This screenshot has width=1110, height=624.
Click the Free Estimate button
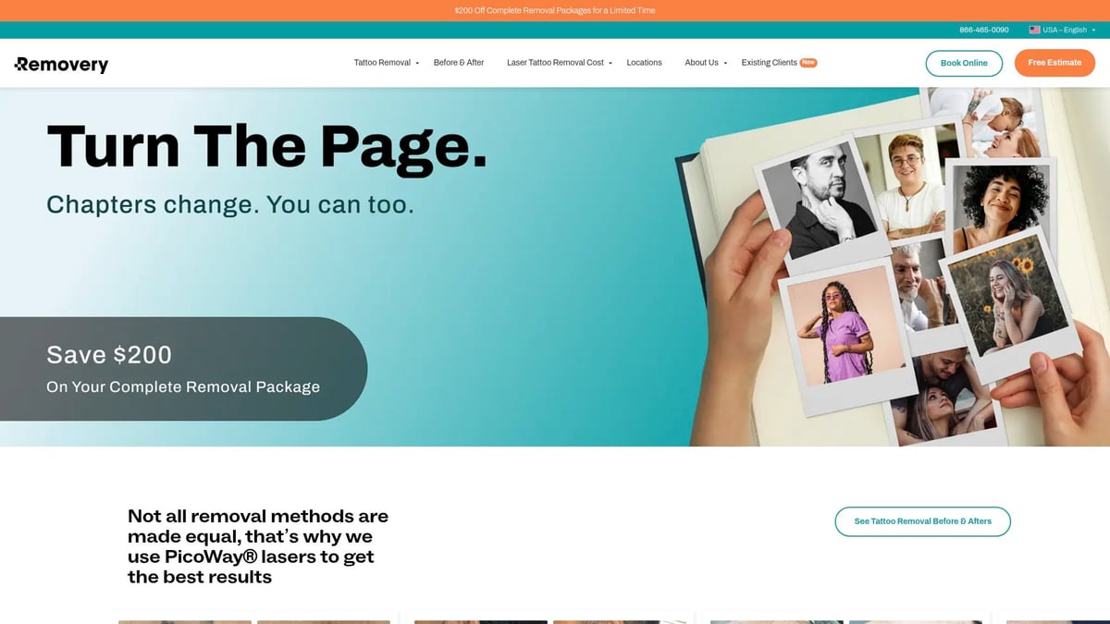pyautogui.click(x=1054, y=63)
